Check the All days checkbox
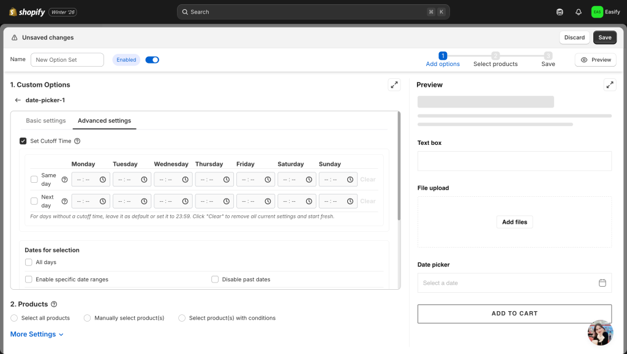 29,262
